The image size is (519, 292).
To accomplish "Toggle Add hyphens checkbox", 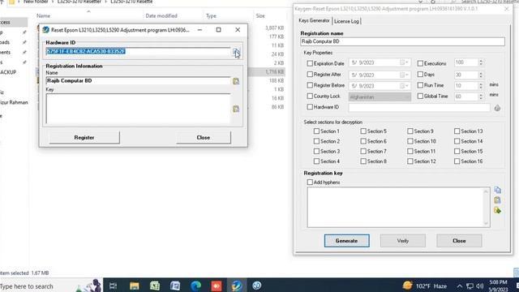I will click(x=310, y=182).
